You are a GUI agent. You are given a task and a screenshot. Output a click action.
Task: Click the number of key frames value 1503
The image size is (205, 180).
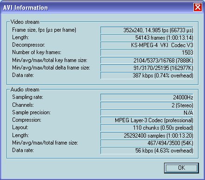(x=147, y=53)
